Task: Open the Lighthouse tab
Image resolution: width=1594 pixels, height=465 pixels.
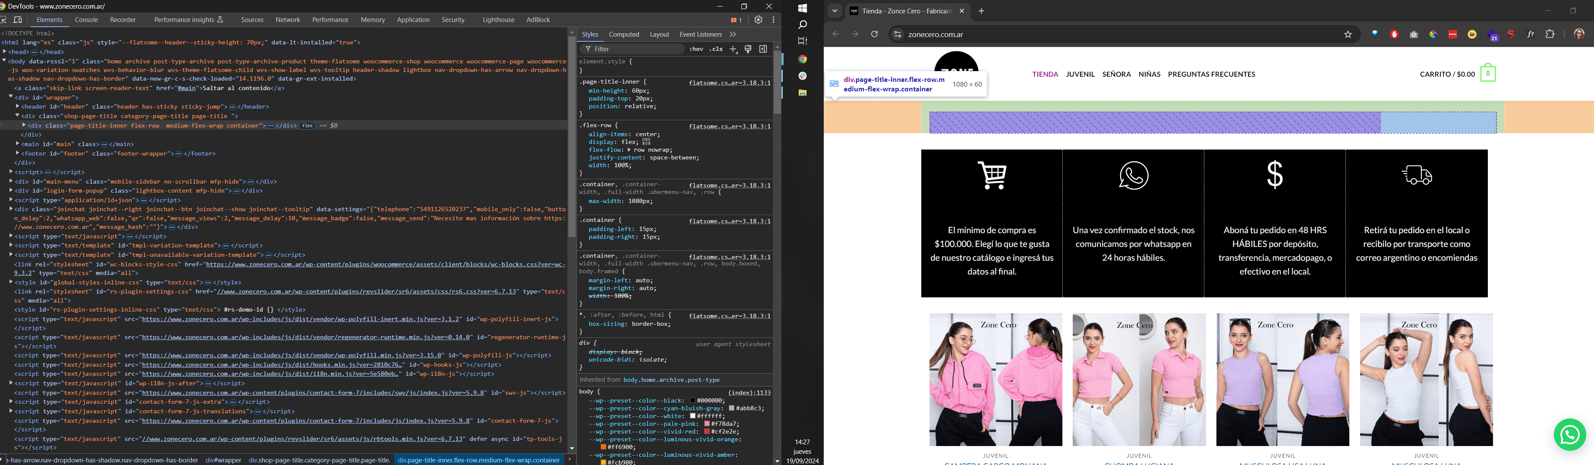Action: point(498,20)
